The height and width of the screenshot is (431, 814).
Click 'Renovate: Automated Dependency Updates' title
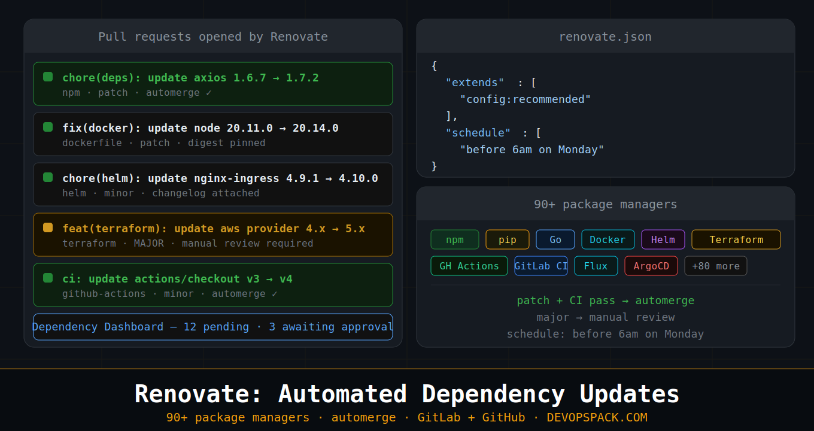(407, 394)
